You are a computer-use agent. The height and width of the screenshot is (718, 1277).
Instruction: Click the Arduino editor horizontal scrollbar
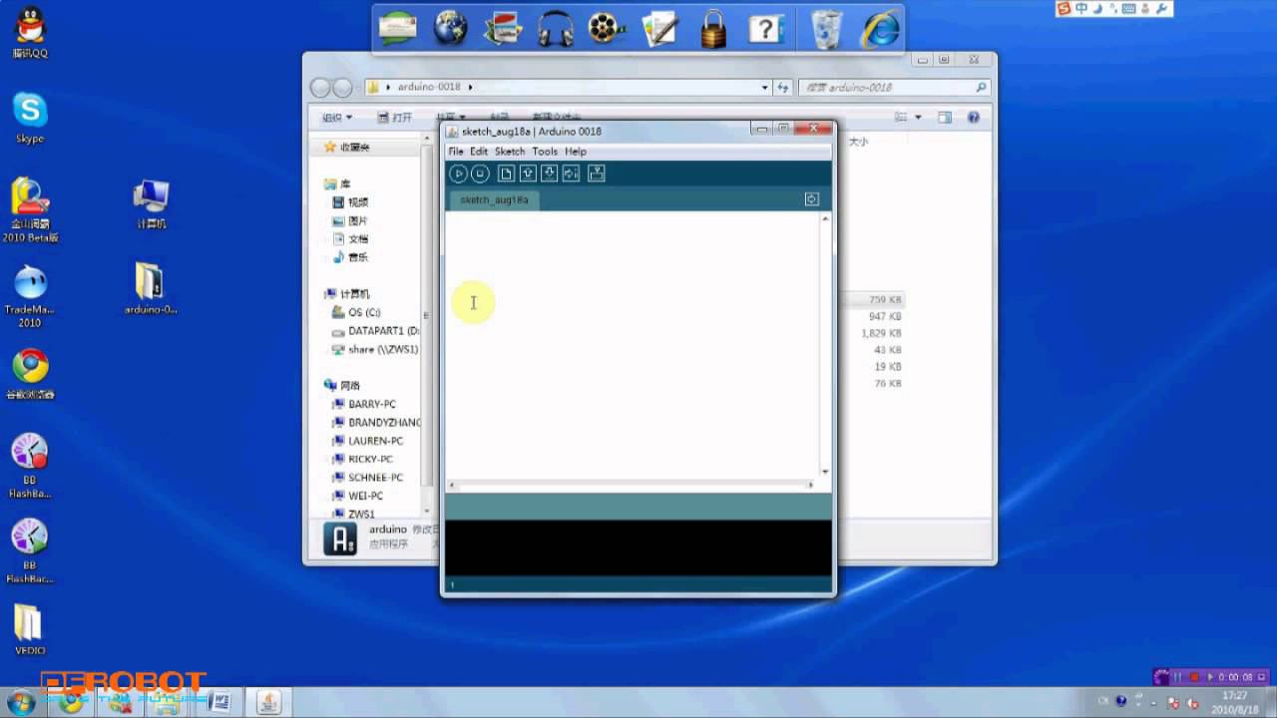pos(633,485)
